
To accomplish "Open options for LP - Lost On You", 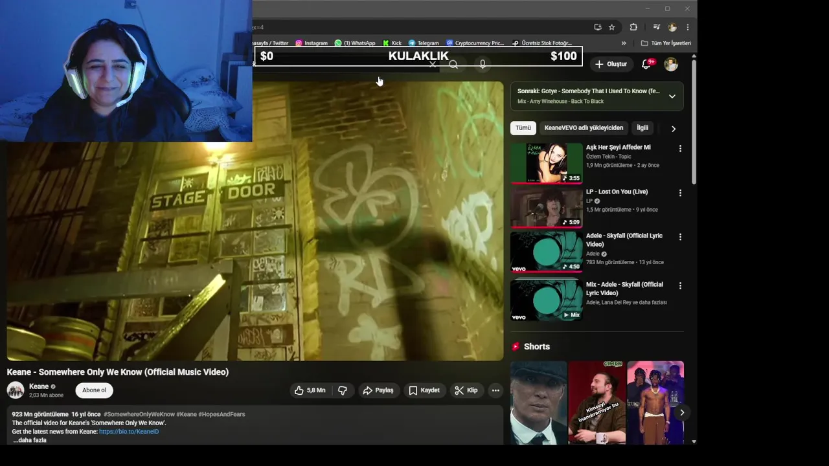I will point(680,193).
